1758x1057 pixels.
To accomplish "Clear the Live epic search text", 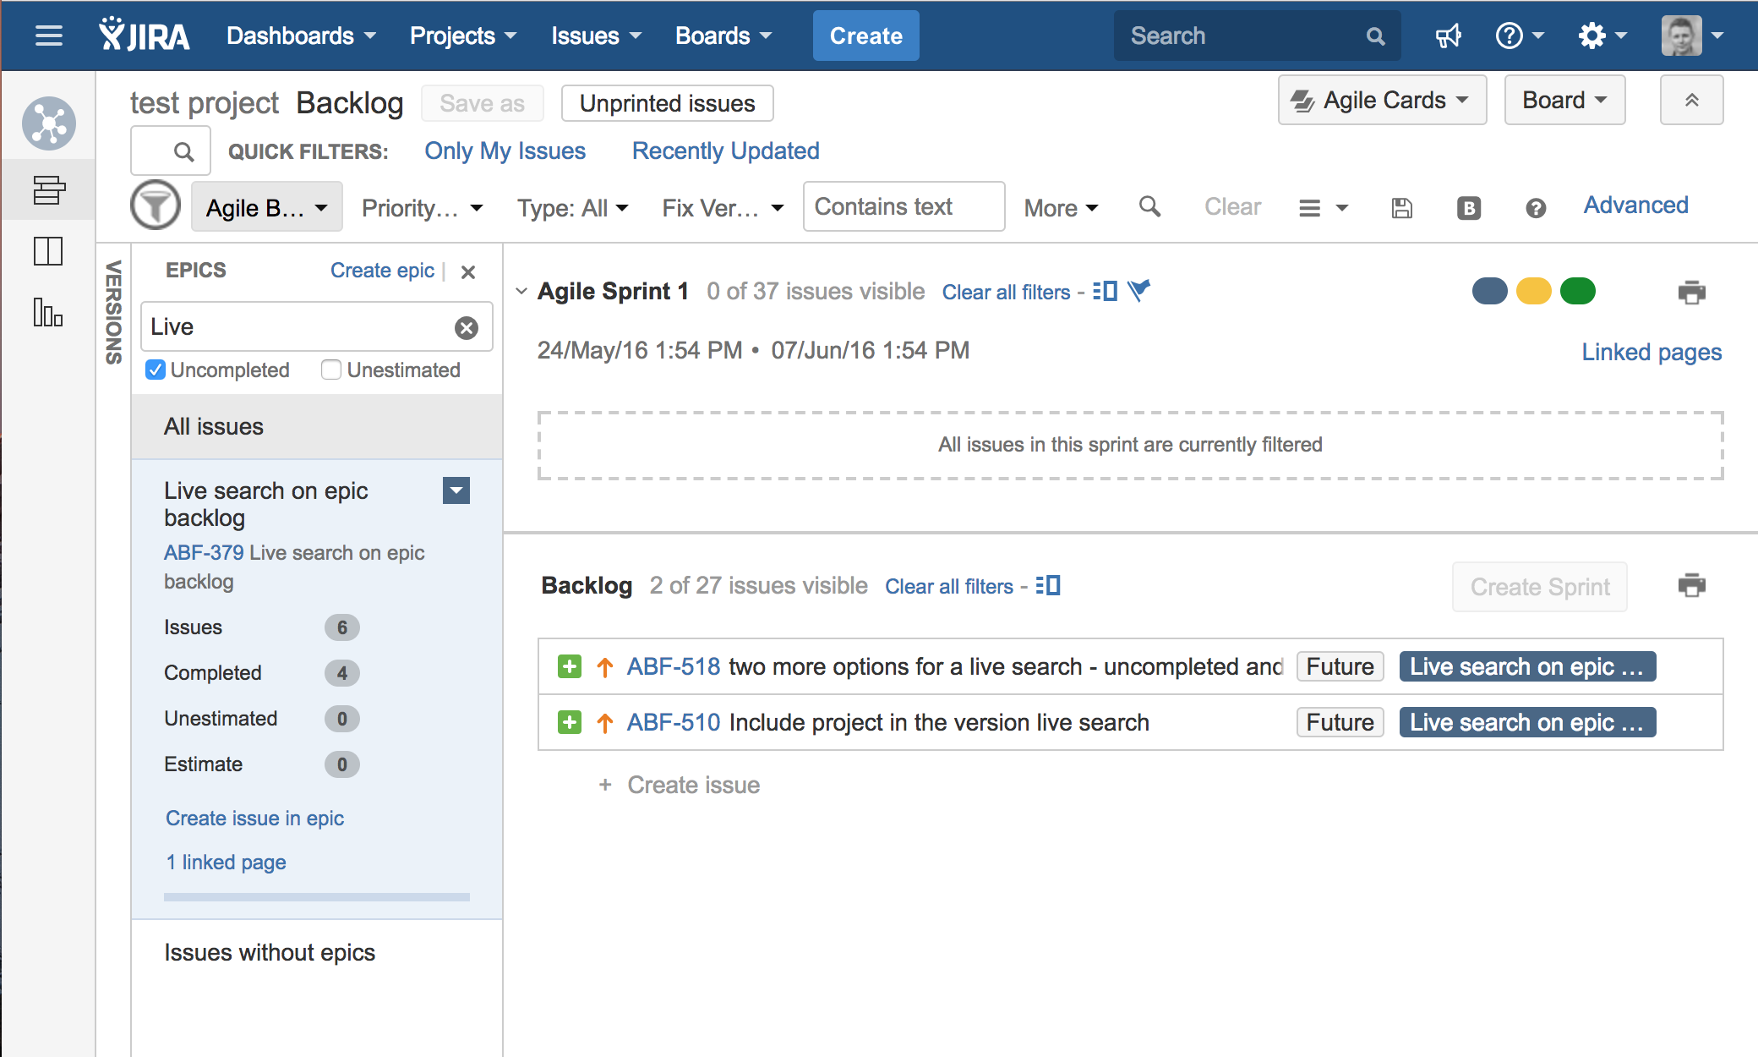I will point(466,328).
